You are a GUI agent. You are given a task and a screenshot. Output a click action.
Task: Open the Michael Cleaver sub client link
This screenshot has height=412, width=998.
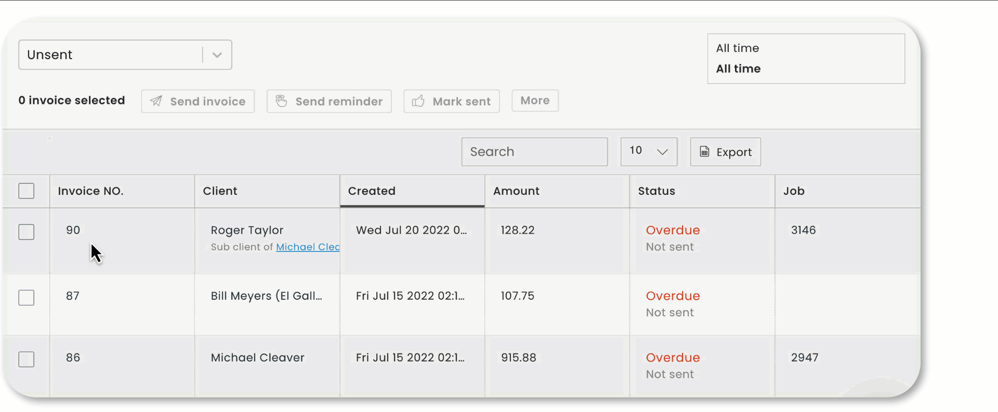(x=308, y=247)
